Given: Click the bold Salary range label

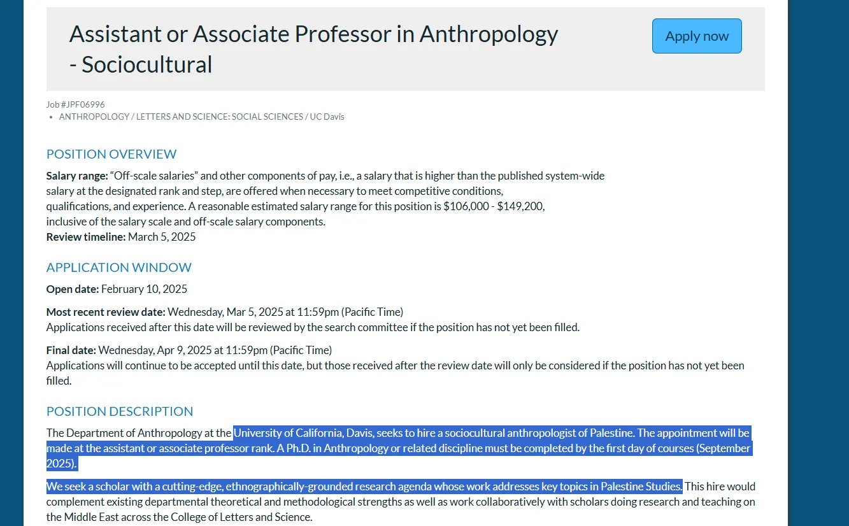Looking at the screenshot, I should (77, 176).
